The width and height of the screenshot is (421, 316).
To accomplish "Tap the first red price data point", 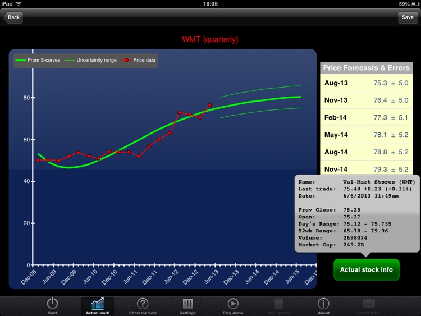I will [x=38, y=161].
